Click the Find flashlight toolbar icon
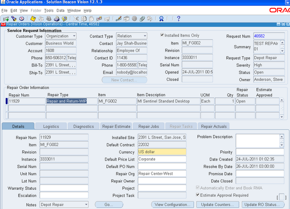The image size is (290, 209). click(14, 19)
